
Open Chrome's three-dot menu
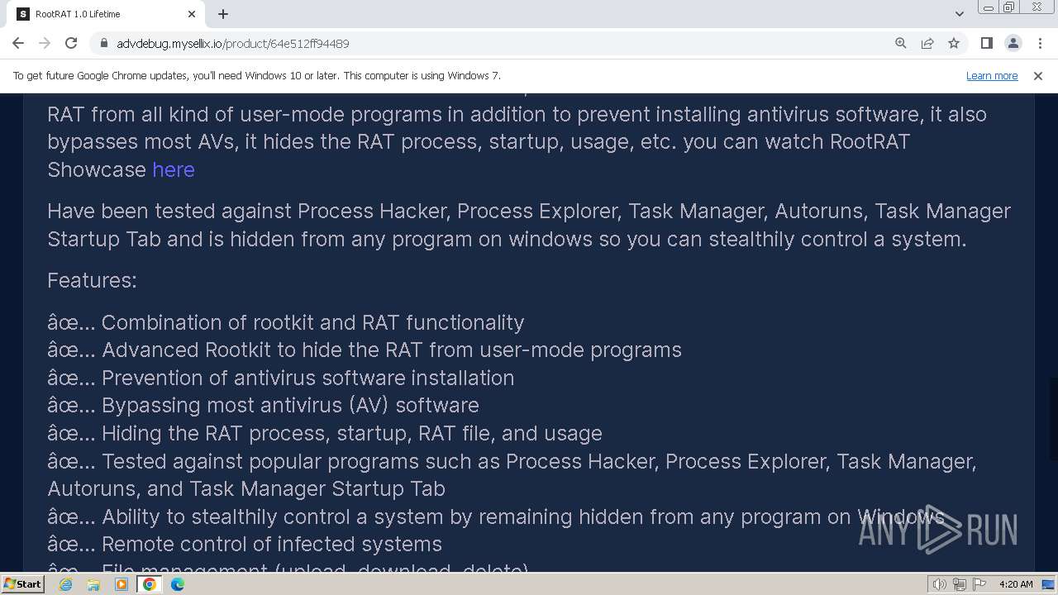(x=1039, y=43)
